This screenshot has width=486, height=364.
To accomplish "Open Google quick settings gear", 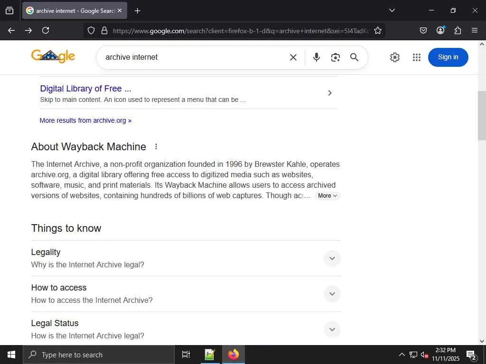I will (x=394, y=57).
